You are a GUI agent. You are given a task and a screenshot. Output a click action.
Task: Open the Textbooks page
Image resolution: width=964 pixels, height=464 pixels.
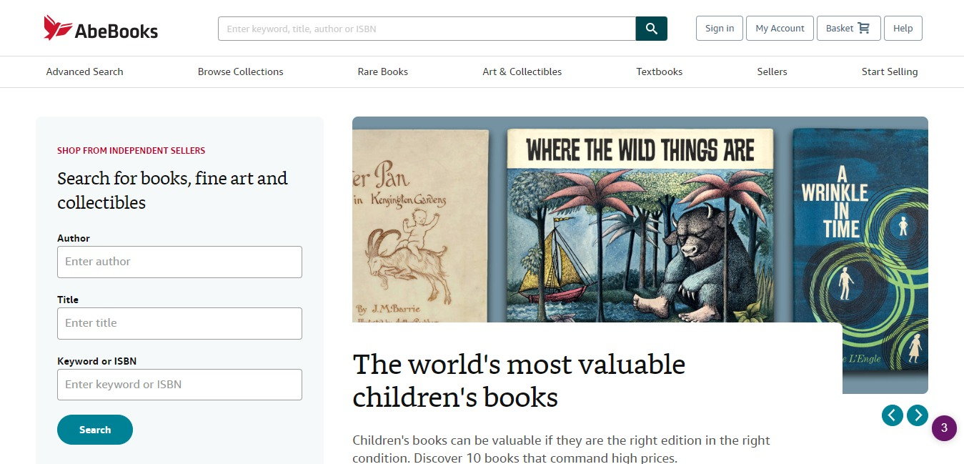click(x=660, y=71)
